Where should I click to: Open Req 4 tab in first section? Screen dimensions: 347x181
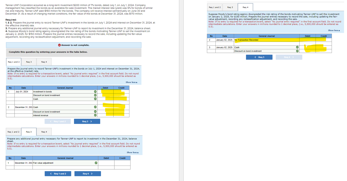tap(44, 62)
